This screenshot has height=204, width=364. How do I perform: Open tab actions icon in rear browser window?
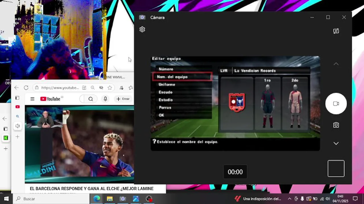pos(5,129)
